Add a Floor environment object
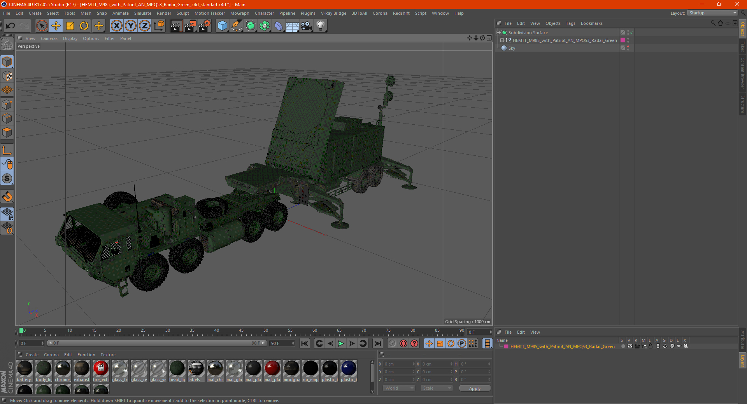747x404 pixels. point(293,26)
